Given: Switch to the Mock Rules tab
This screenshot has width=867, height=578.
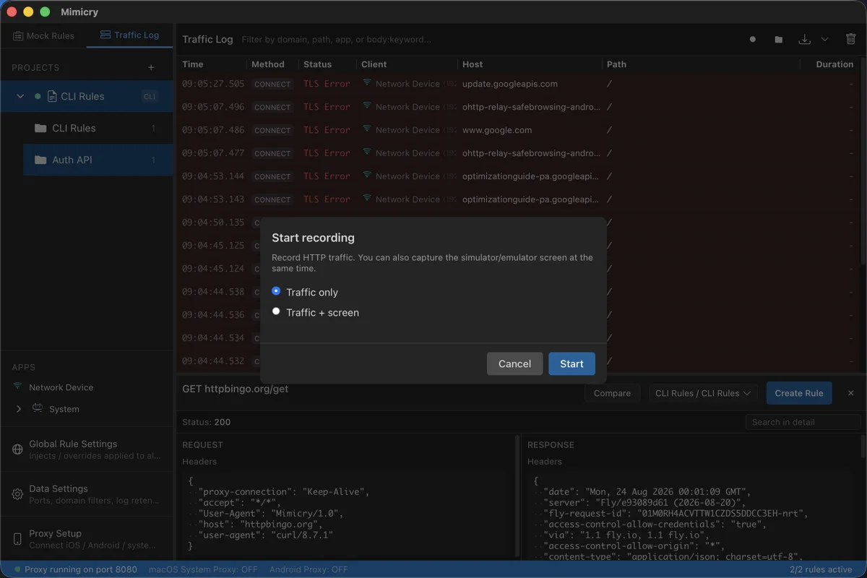Looking at the screenshot, I should [x=44, y=35].
